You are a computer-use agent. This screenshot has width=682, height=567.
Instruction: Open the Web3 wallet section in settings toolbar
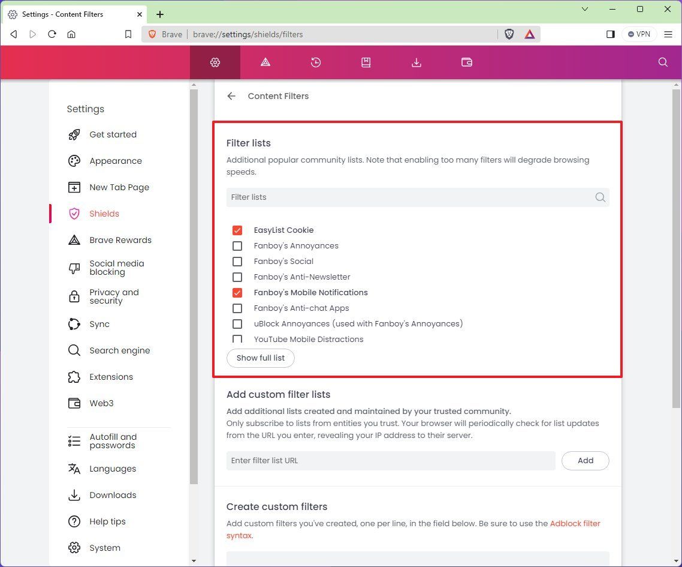tap(467, 62)
